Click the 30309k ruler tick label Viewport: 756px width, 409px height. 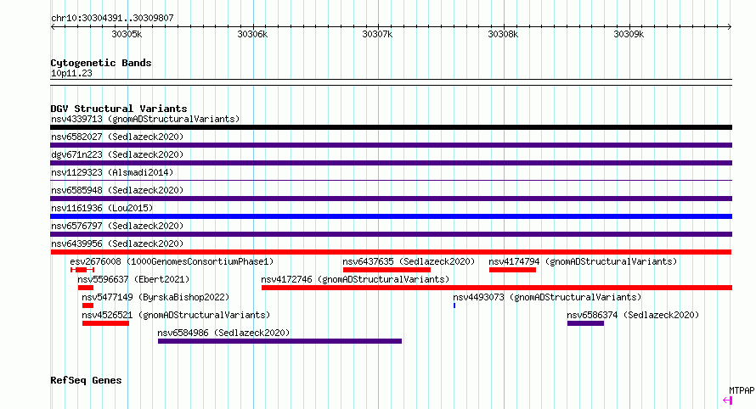[x=629, y=34]
